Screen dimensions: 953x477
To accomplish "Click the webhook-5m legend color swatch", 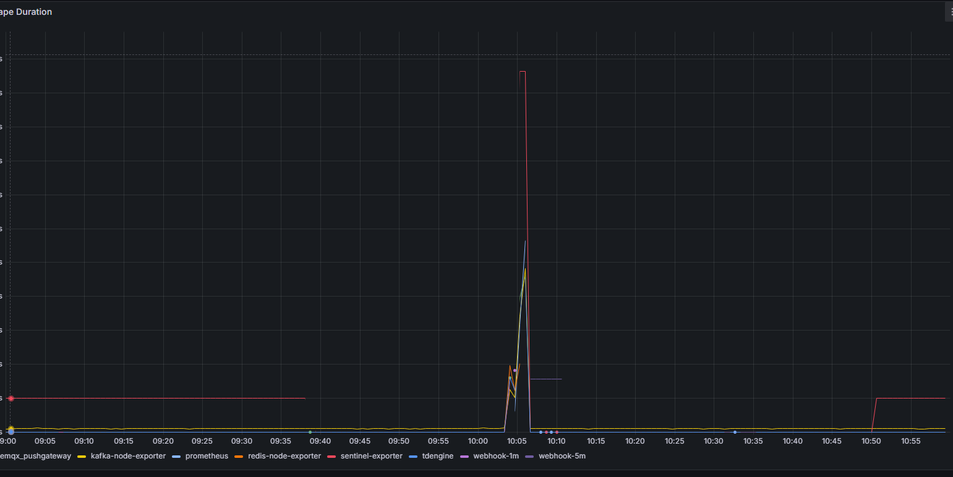I will pyautogui.click(x=529, y=457).
